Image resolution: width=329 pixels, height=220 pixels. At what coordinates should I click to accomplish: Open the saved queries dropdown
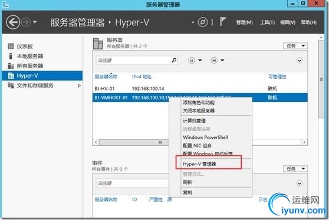coord(218,61)
